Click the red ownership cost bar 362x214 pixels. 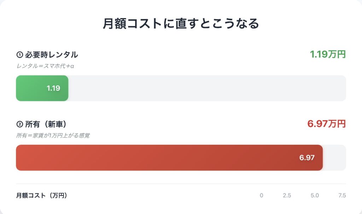point(159,158)
